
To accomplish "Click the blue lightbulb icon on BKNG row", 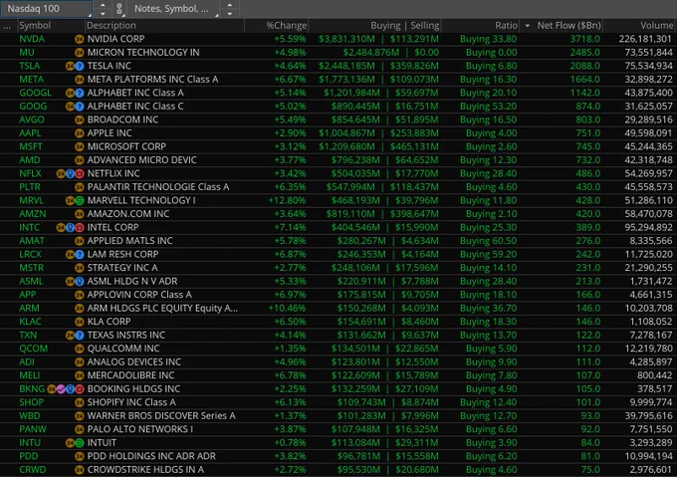I will click(70, 389).
